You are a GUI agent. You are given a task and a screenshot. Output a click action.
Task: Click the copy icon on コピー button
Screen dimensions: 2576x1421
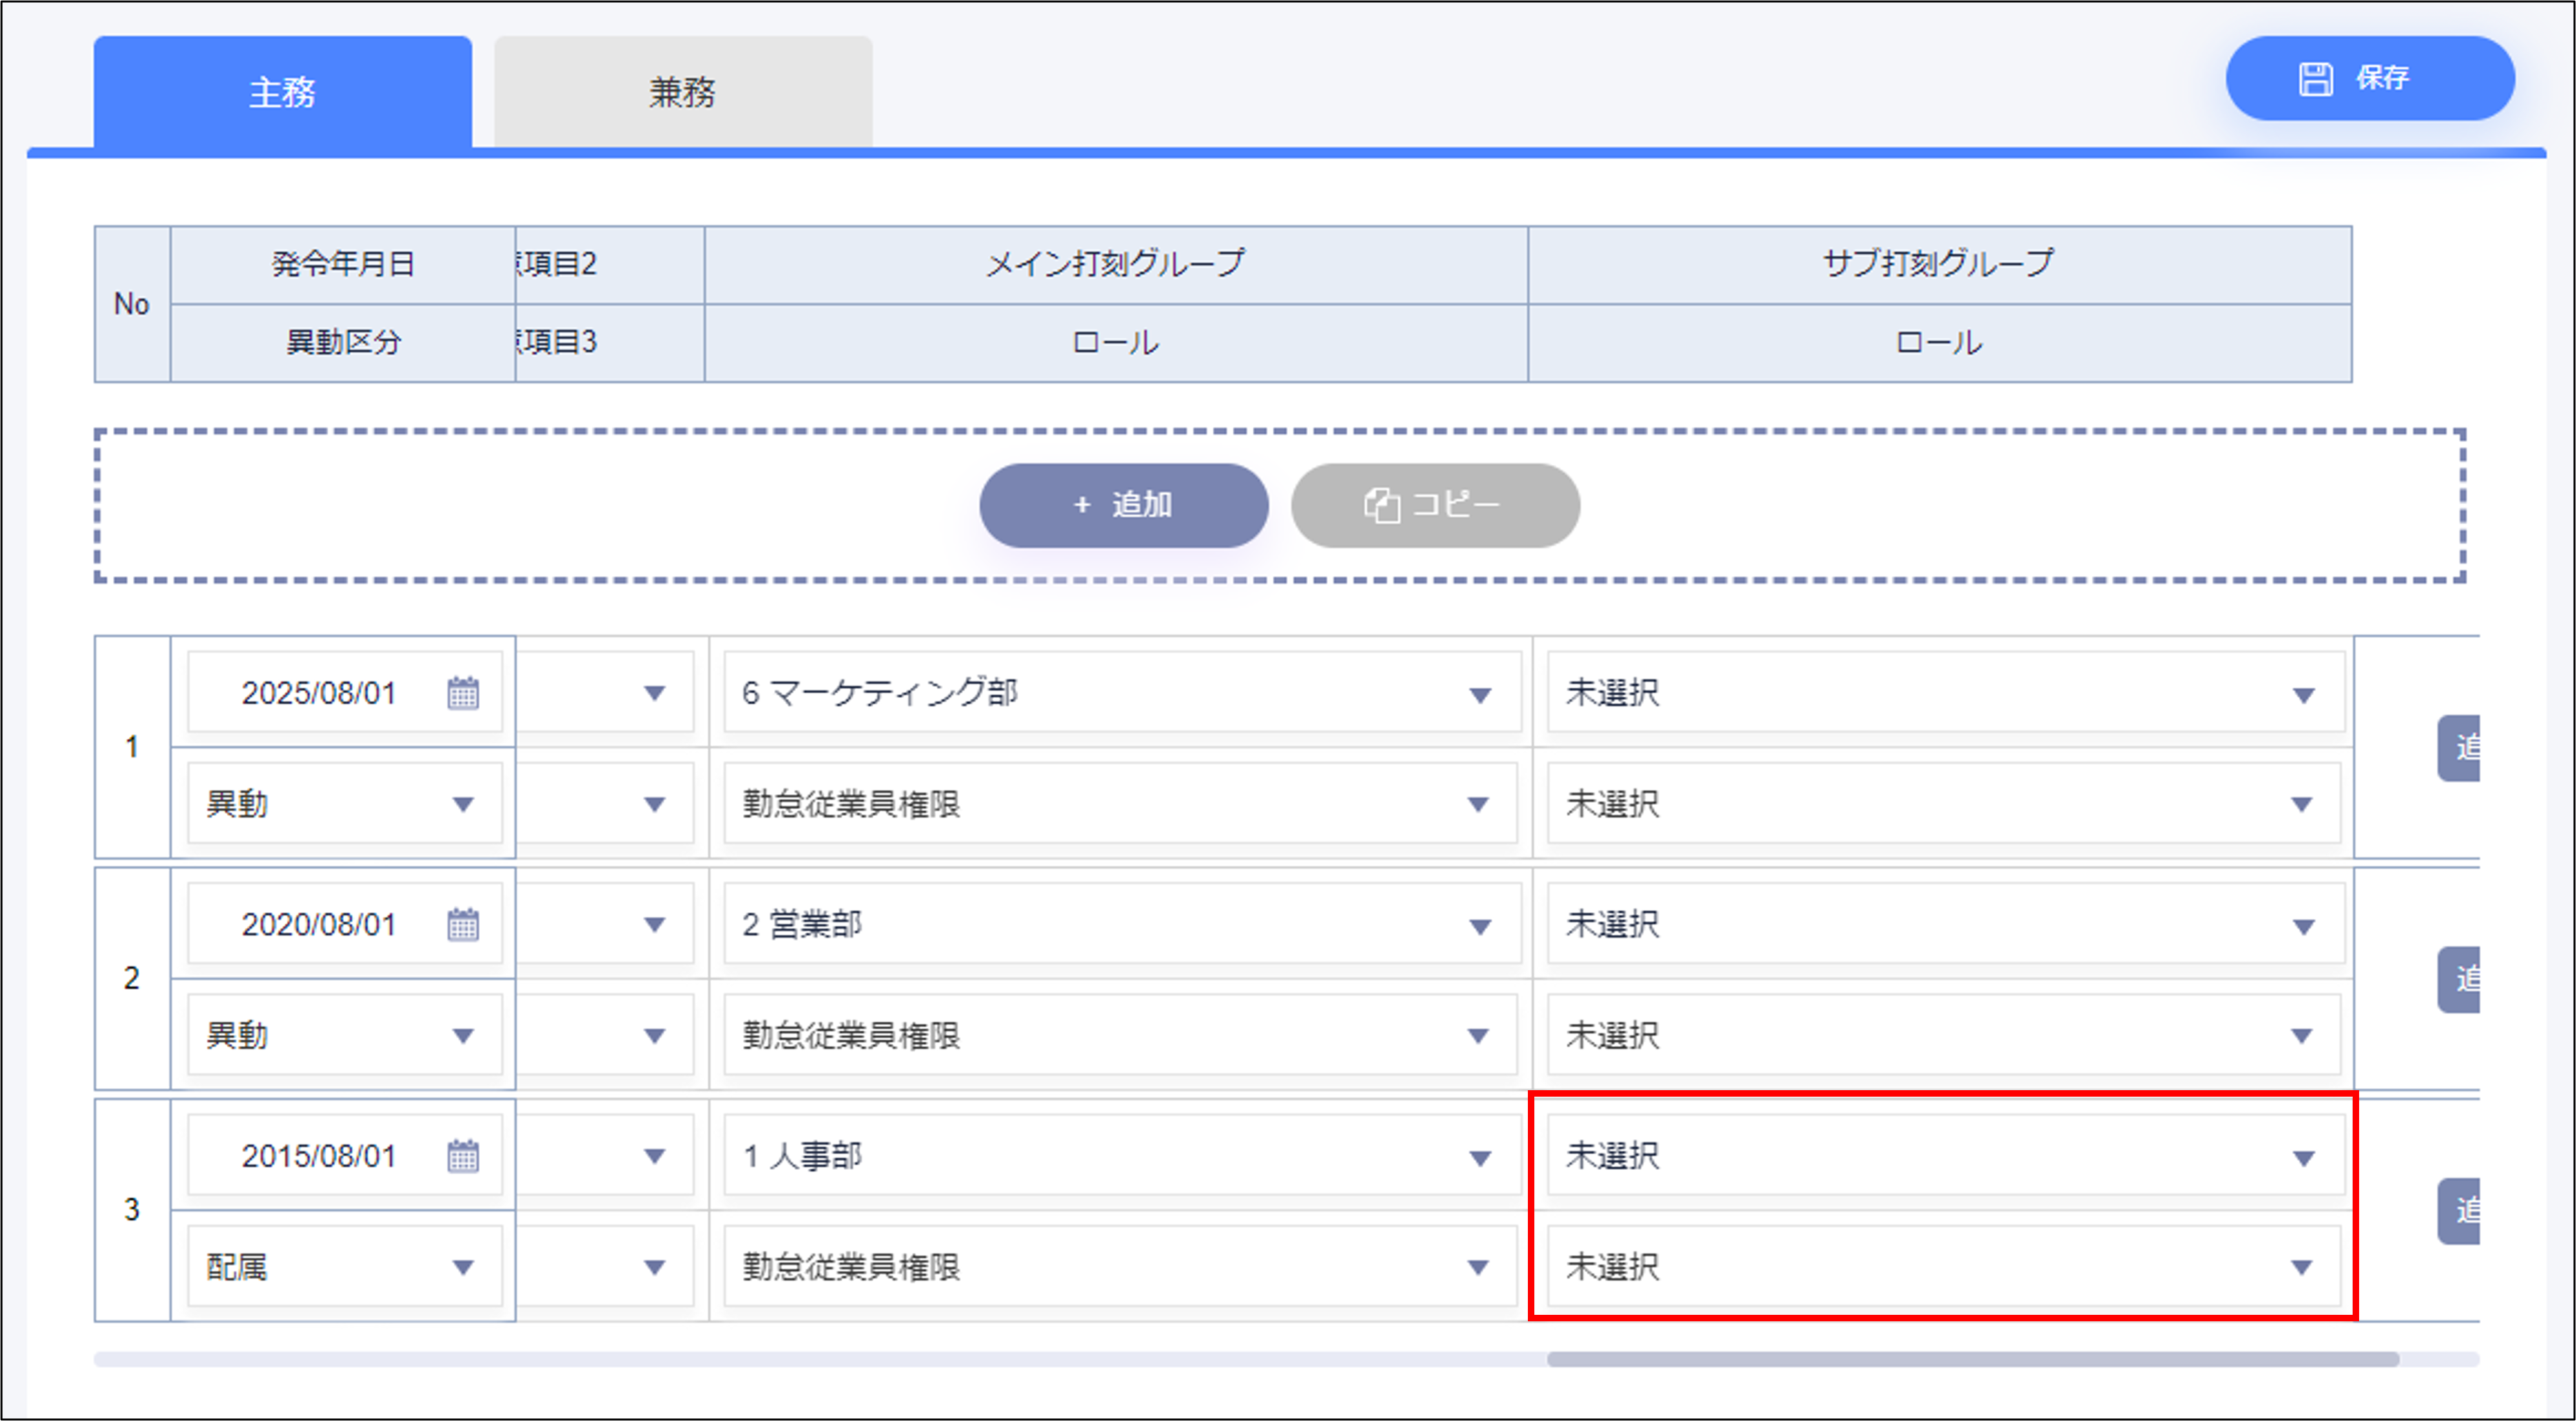point(1381,505)
